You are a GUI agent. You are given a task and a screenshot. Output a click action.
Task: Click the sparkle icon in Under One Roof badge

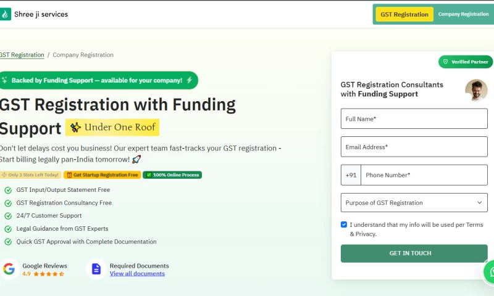point(75,128)
